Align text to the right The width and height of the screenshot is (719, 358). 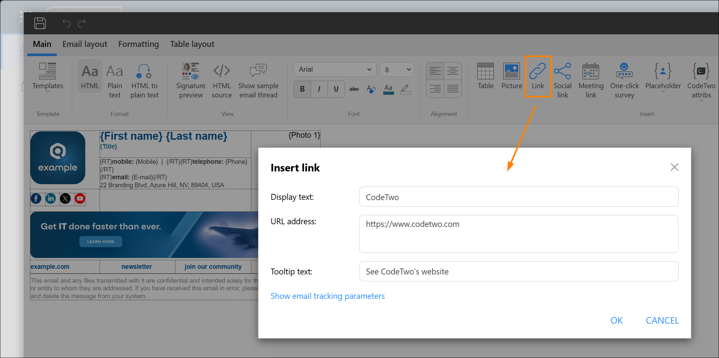435,89
